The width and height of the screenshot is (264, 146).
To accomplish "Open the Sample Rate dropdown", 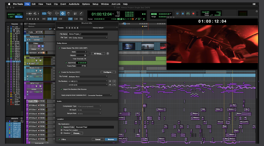I will pyautogui.click(x=89, y=114).
